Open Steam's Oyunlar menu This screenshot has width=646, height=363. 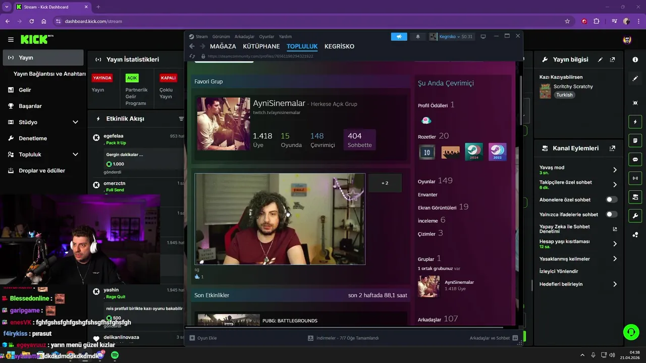click(x=266, y=37)
